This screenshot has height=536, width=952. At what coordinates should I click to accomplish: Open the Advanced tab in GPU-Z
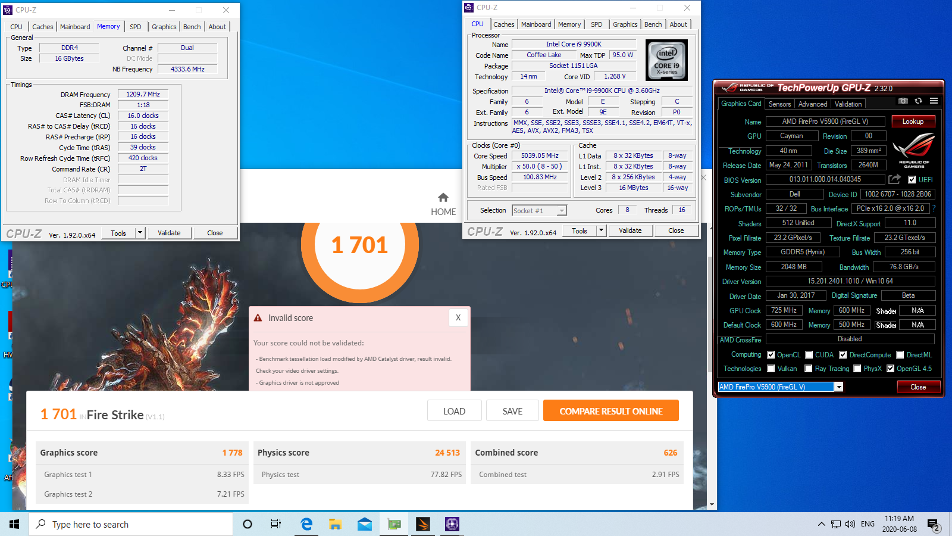[813, 104]
